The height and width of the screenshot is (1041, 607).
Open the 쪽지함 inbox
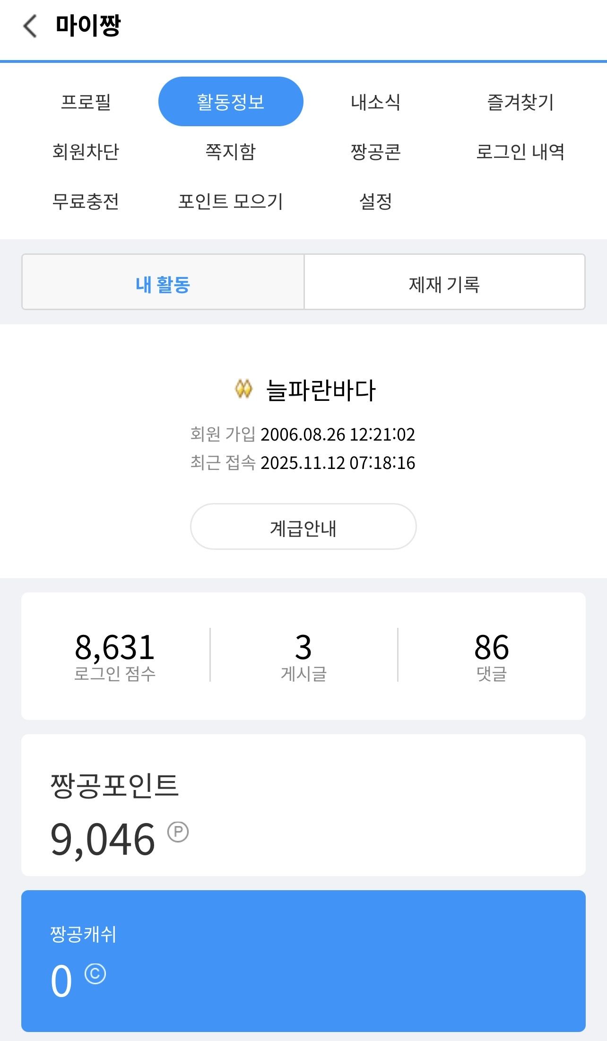click(x=230, y=152)
